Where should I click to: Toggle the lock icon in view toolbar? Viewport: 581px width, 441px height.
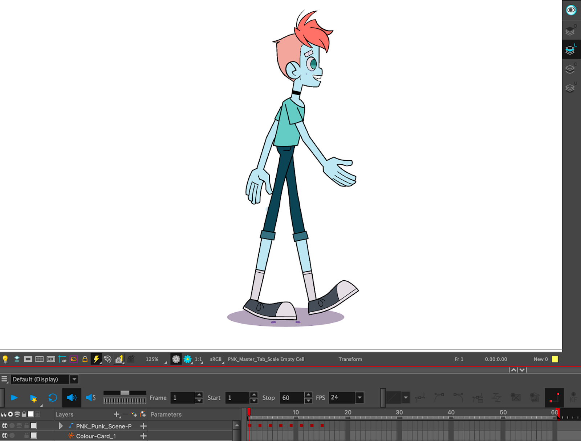(x=85, y=359)
